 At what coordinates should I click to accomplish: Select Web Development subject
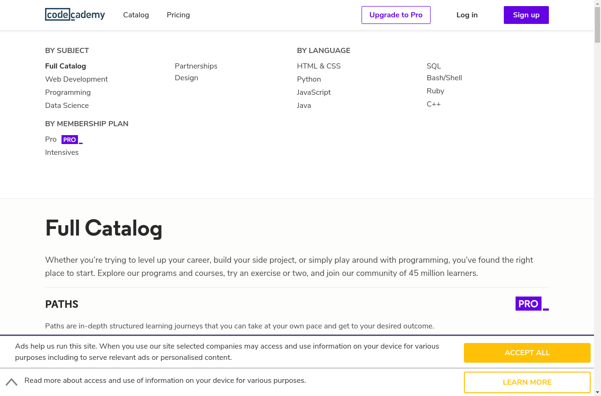tap(77, 79)
